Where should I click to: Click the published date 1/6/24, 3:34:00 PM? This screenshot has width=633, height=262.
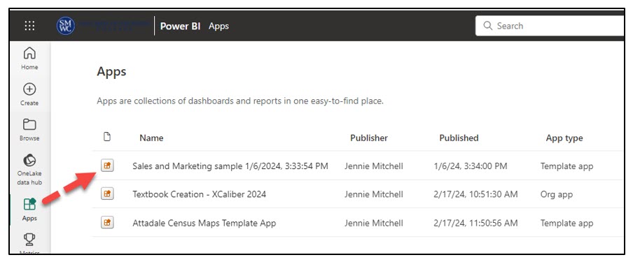point(471,166)
